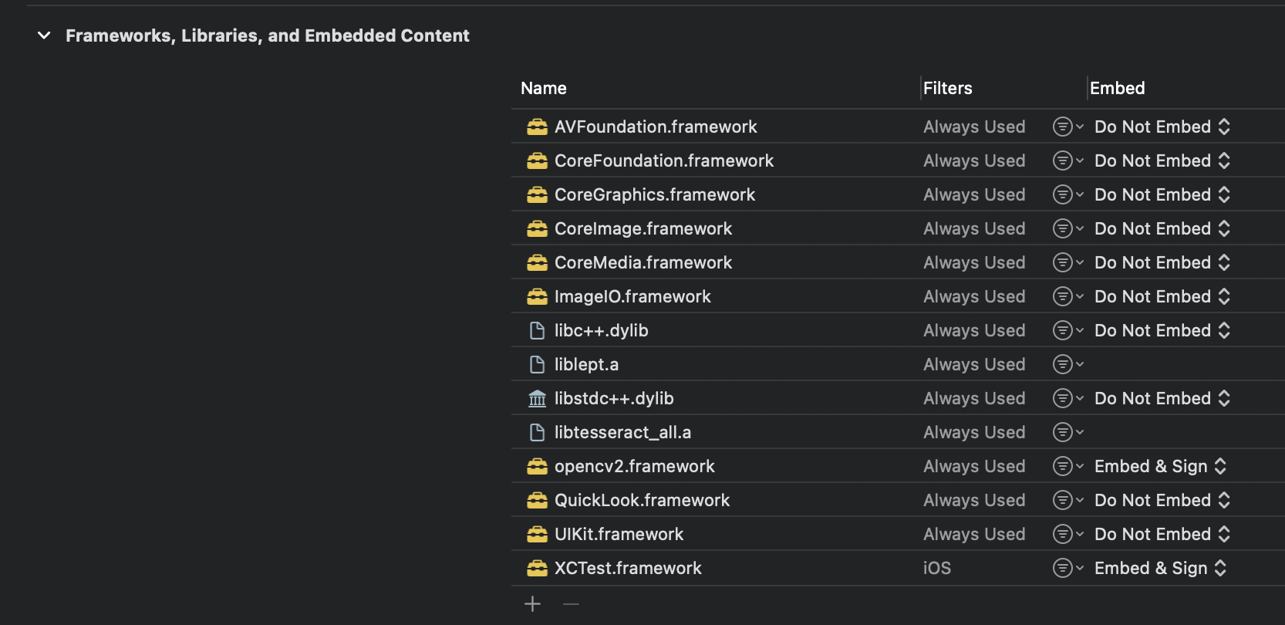The height and width of the screenshot is (625, 1285).
Task: Open platform filter for UIKit.framework
Action: [1068, 534]
